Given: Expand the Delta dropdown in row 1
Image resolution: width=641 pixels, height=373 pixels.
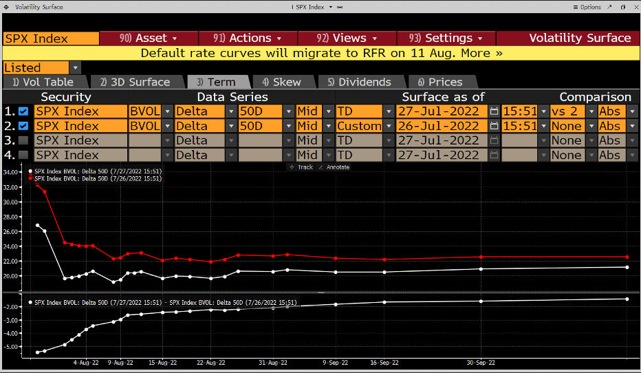Looking at the screenshot, I should point(231,111).
